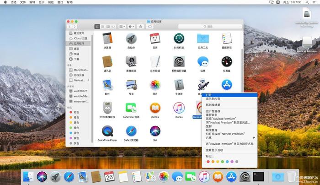Open 下载 in the Finder sidebar
Viewport: 320px width, 185px height.
79,59
